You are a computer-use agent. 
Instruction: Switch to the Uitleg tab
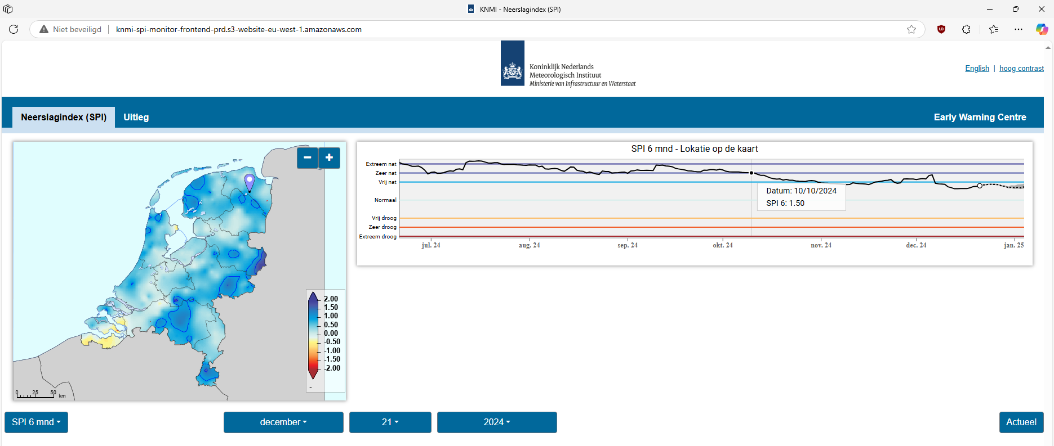point(136,117)
